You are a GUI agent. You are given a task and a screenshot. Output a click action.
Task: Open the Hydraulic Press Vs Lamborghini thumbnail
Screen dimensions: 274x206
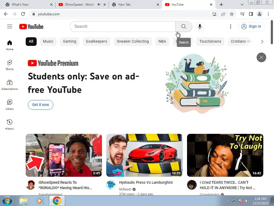coord(144,155)
